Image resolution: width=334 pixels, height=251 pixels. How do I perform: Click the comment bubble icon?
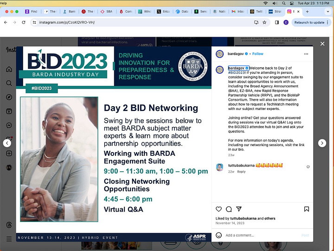click(229, 209)
